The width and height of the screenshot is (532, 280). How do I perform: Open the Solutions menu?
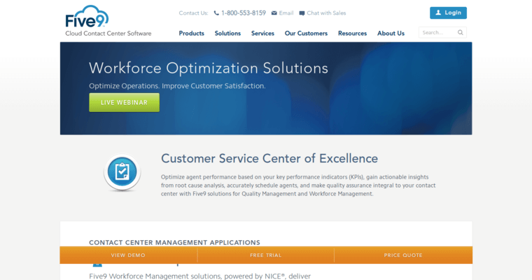[227, 33]
